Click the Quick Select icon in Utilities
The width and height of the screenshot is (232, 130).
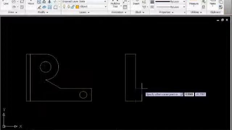tap(204, 1)
